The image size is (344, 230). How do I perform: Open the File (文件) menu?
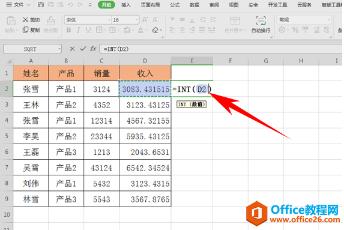pos(18,5)
